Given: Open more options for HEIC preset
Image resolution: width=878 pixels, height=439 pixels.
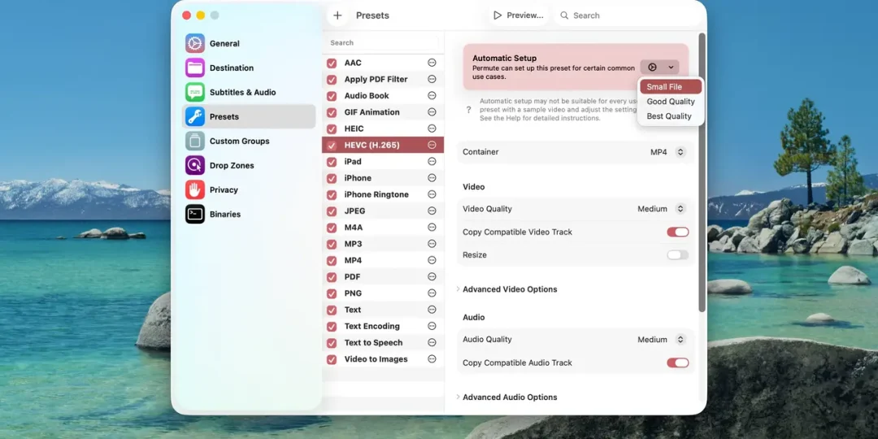Looking at the screenshot, I should [x=432, y=128].
